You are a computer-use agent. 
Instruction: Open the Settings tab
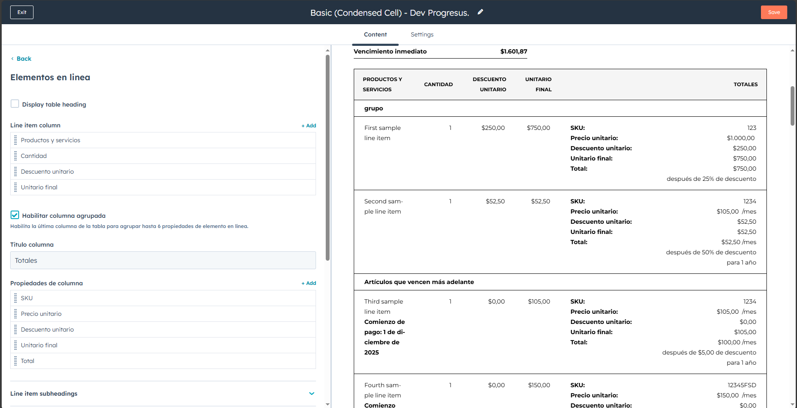click(422, 34)
